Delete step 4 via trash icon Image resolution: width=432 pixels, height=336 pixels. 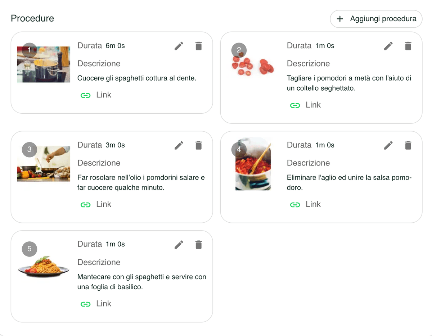[x=408, y=145]
